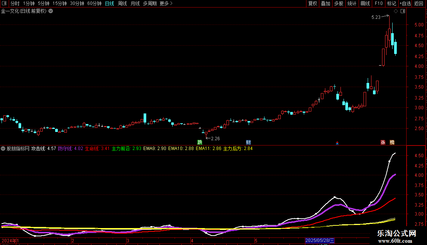Switch to 分时 intraday chart
Image resolution: width=427 pixels, height=245 pixels.
(x=15, y=3)
